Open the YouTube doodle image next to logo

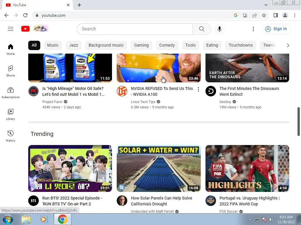point(41,29)
